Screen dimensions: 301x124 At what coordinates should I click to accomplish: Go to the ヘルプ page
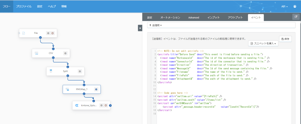[52, 6]
